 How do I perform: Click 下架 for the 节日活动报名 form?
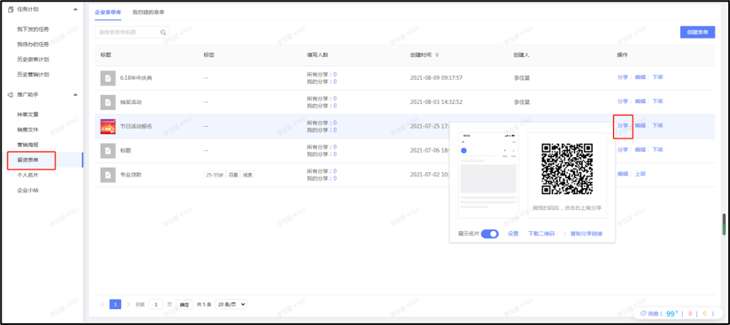coord(658,125)
